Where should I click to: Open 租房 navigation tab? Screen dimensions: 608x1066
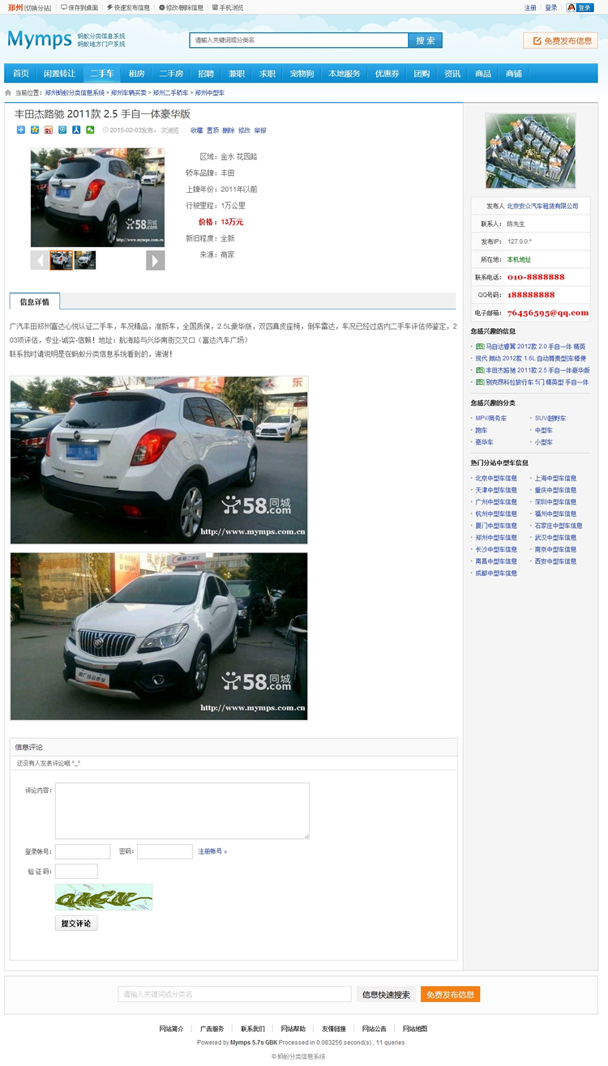pos(136,74)
